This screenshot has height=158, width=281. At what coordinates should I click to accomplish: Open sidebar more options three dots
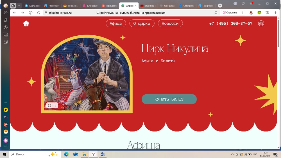point(6,146)
